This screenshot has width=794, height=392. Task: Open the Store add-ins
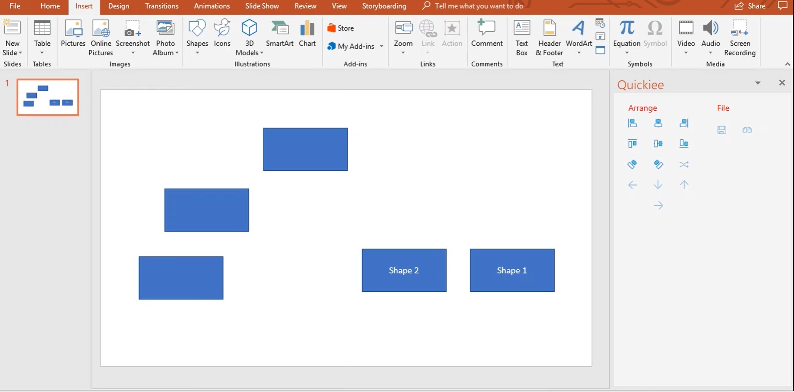341,28
